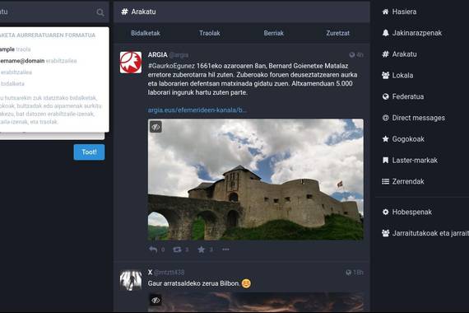Click the search magnifier icon
This screenshot has width=469, height=313.
click(100, 12)
